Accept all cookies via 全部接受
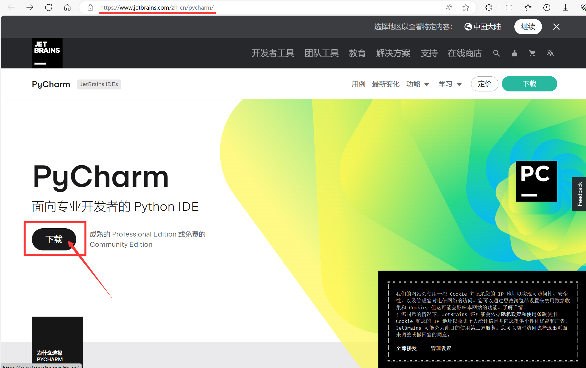586x368 pixels. pos(406,348)
